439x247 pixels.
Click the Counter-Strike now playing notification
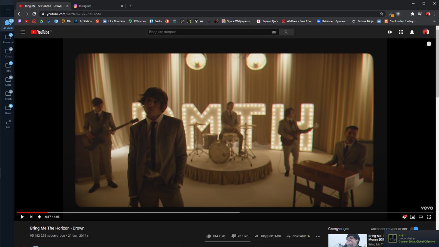click(x=412, y=238)
